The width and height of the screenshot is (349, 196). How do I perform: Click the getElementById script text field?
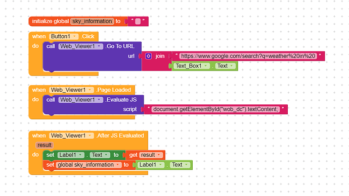click(215, 109)
